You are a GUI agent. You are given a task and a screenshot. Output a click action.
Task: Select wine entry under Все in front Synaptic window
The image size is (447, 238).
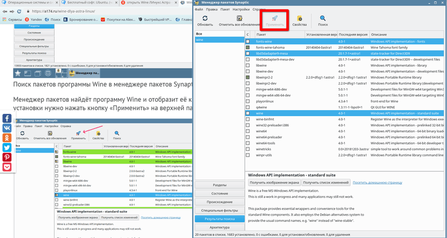coord(220,40)
